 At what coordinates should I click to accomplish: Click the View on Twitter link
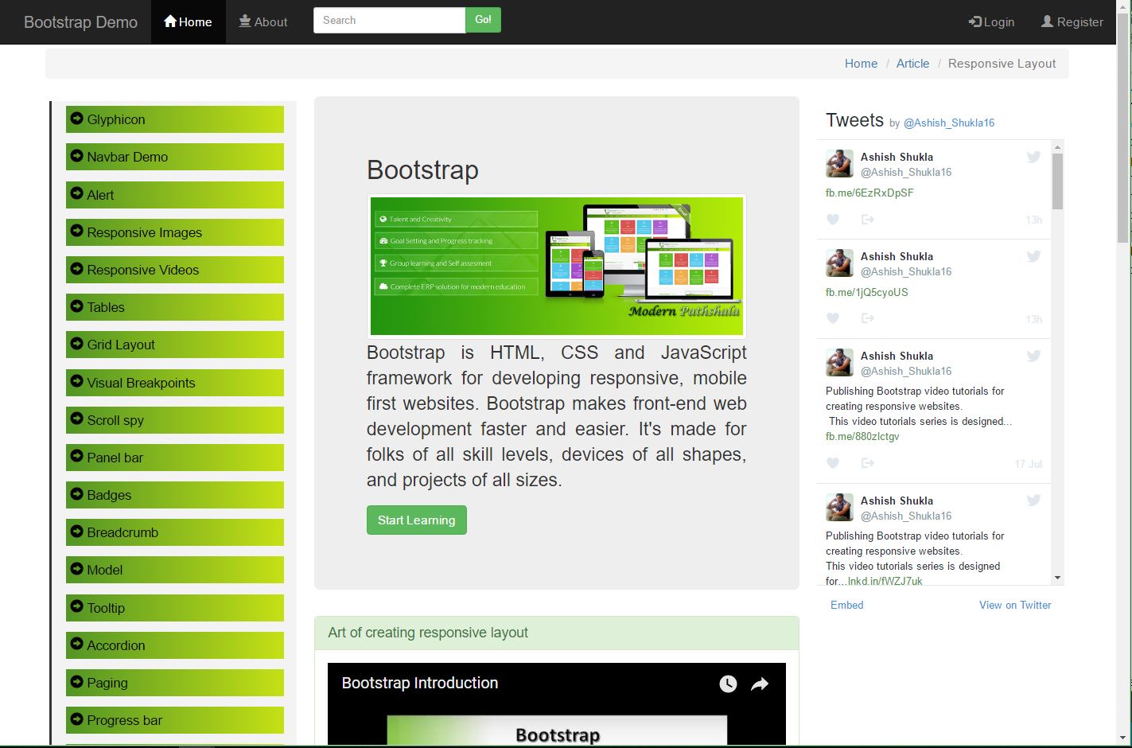(x=1015, y=605)
